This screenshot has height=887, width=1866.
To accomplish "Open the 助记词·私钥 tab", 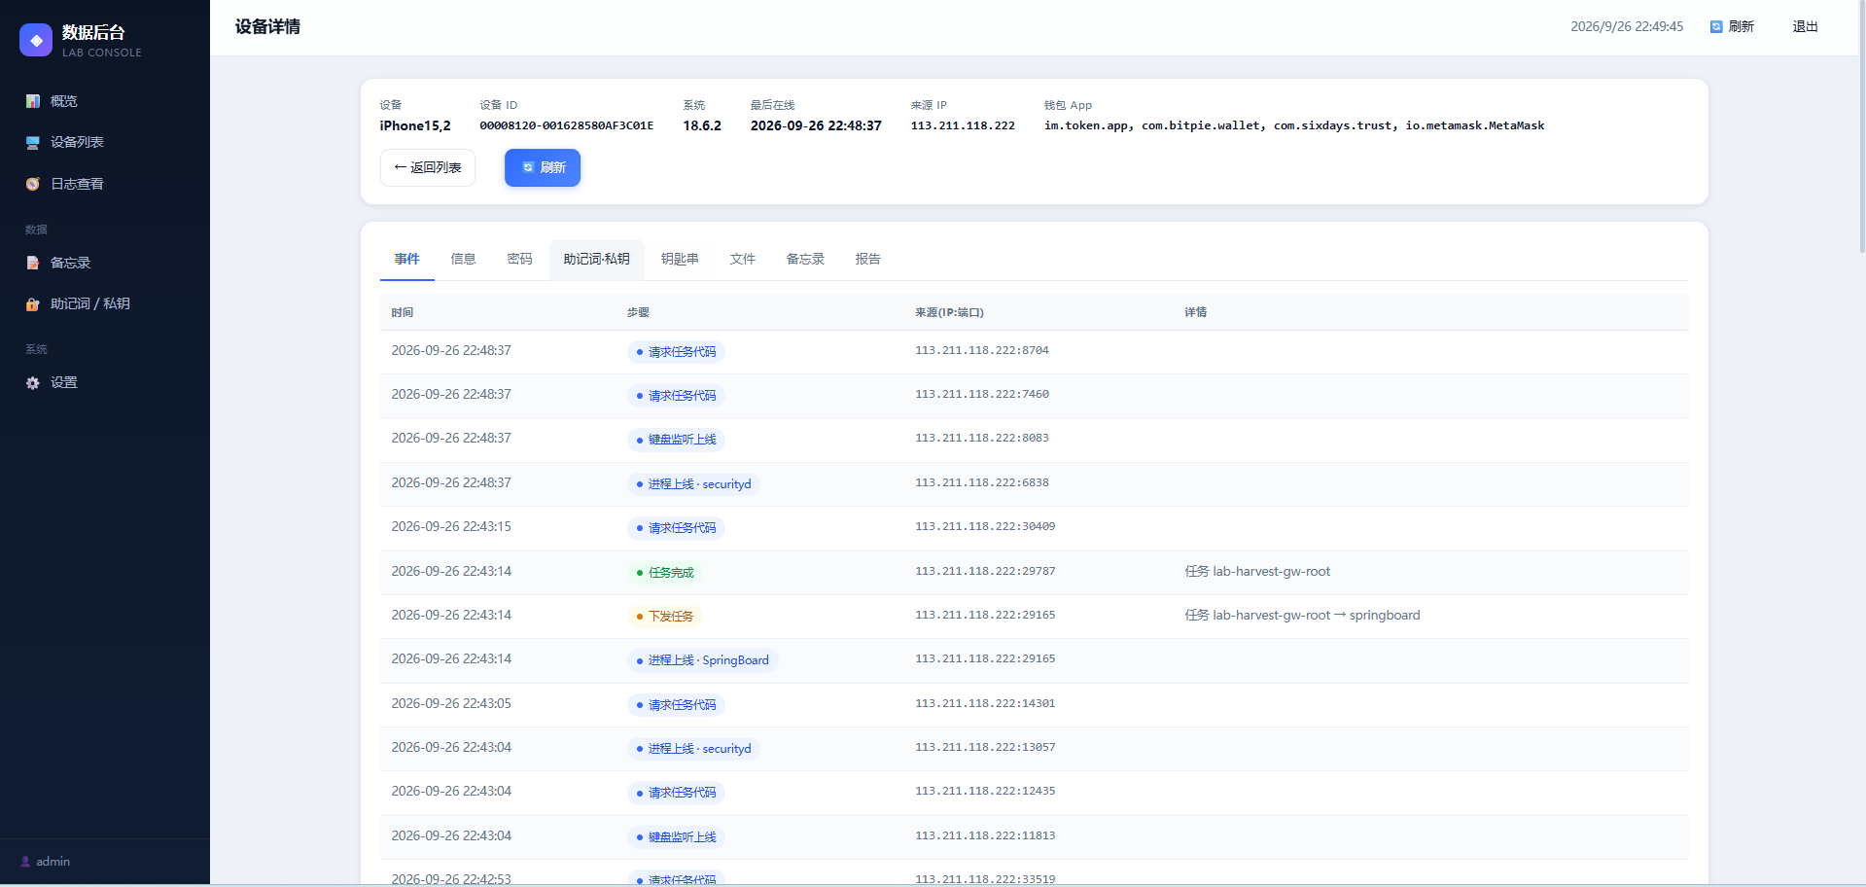I will click(x=597, y=259).
